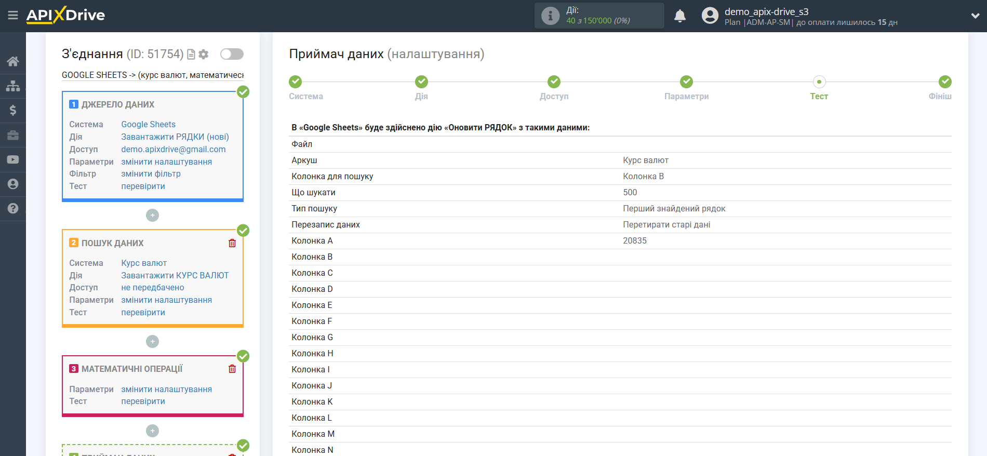Click змінити налаштування in ПОШУК ДАНИХ

(x=166, y=300)
